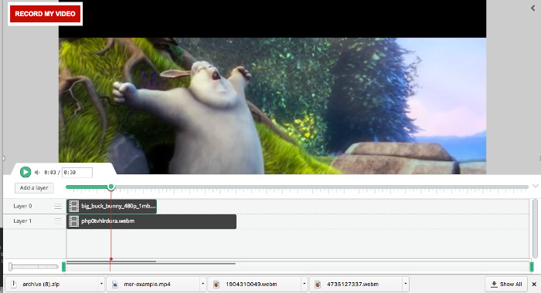This screenshot has height=293, width=541.
Task: Play the video with the green play button
Action: 26,172
